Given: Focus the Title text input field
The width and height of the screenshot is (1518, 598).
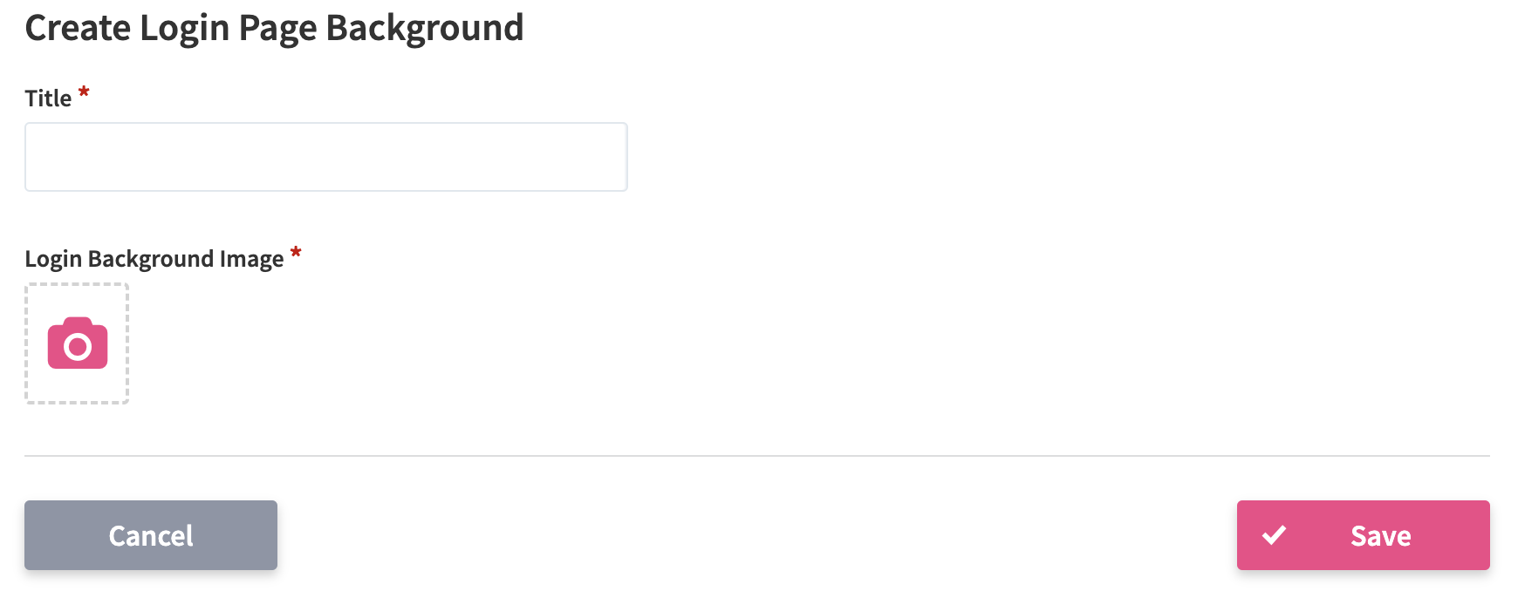Looking at the screenshot, I should click(325, 157).
